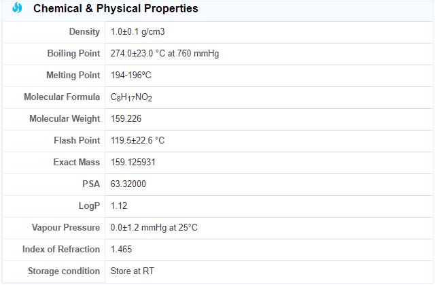Click the Melting Point label

click(x=73, y=76)
